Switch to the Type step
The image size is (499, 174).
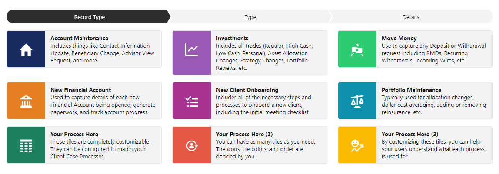click(250, 17)
